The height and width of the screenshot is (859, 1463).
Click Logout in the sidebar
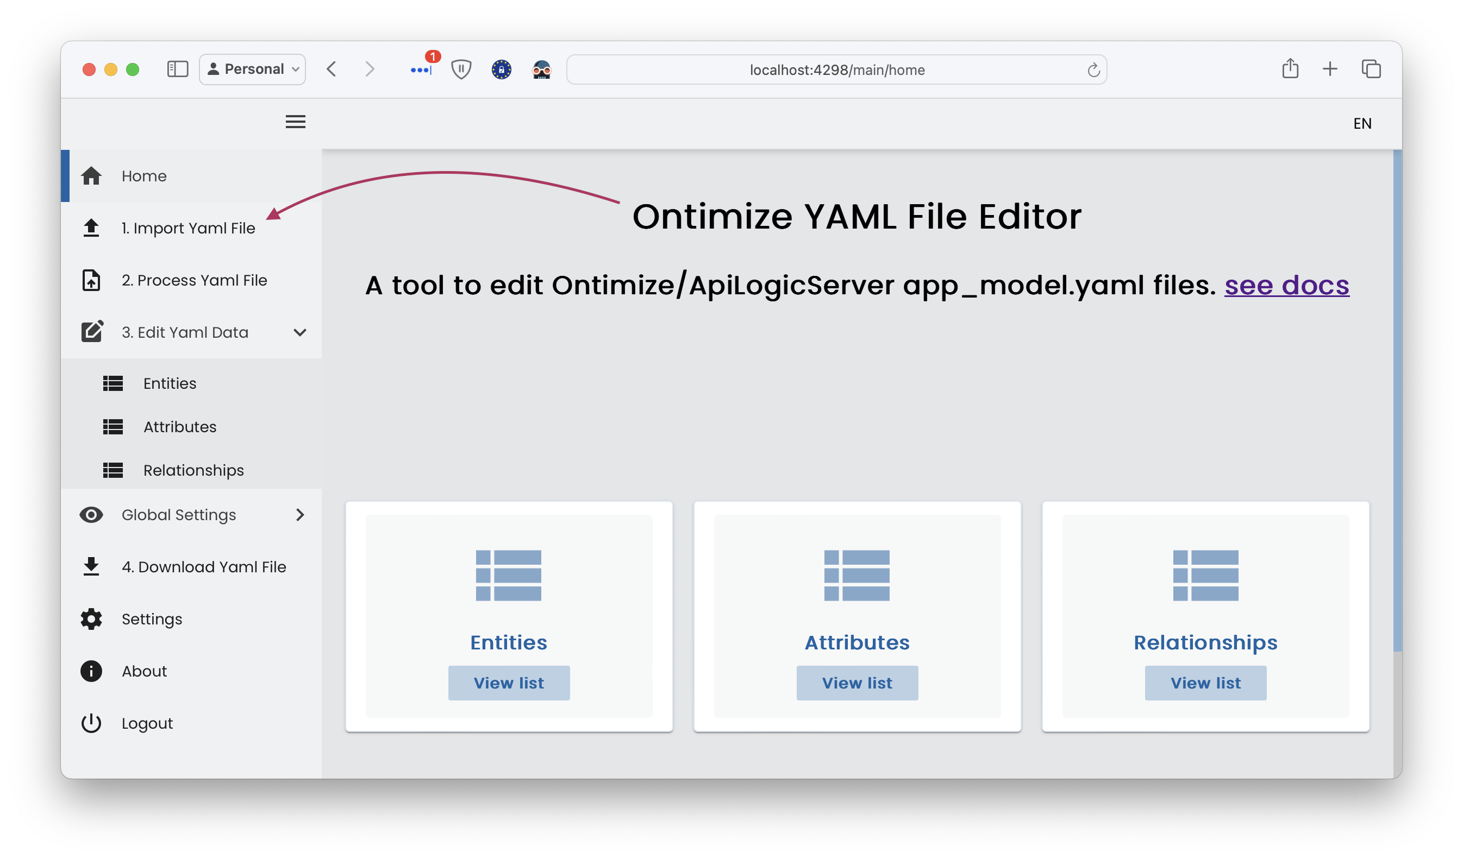192,723
